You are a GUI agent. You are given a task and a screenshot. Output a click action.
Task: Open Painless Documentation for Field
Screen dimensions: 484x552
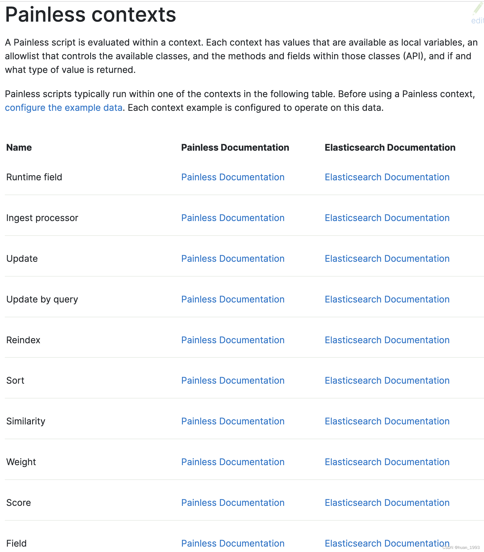pyautogui.click(x=233, y=543)
